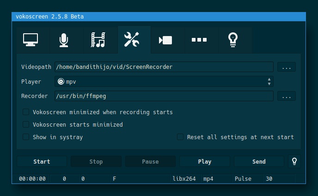318x196 pixels.
Task: Browse for Videopath using the ... button
Action: 287,67
